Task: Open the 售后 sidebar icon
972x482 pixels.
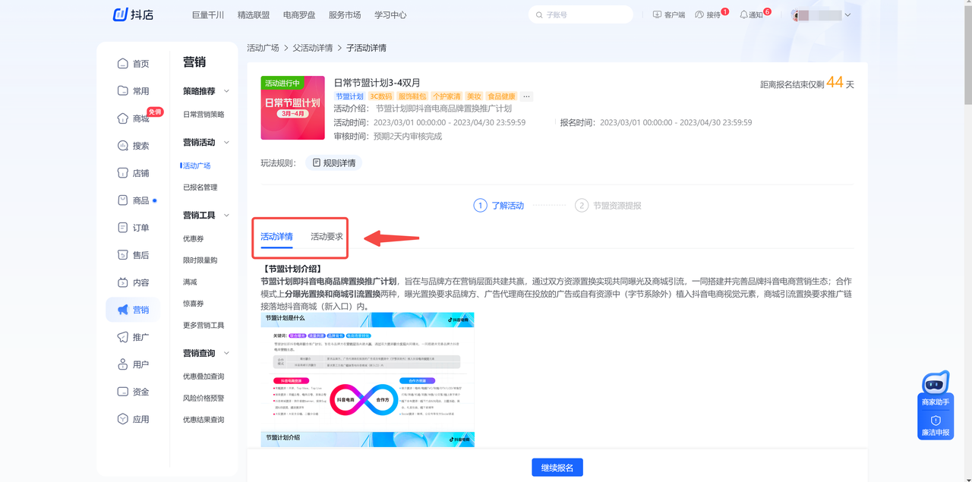Action: (x=123, y=255)
